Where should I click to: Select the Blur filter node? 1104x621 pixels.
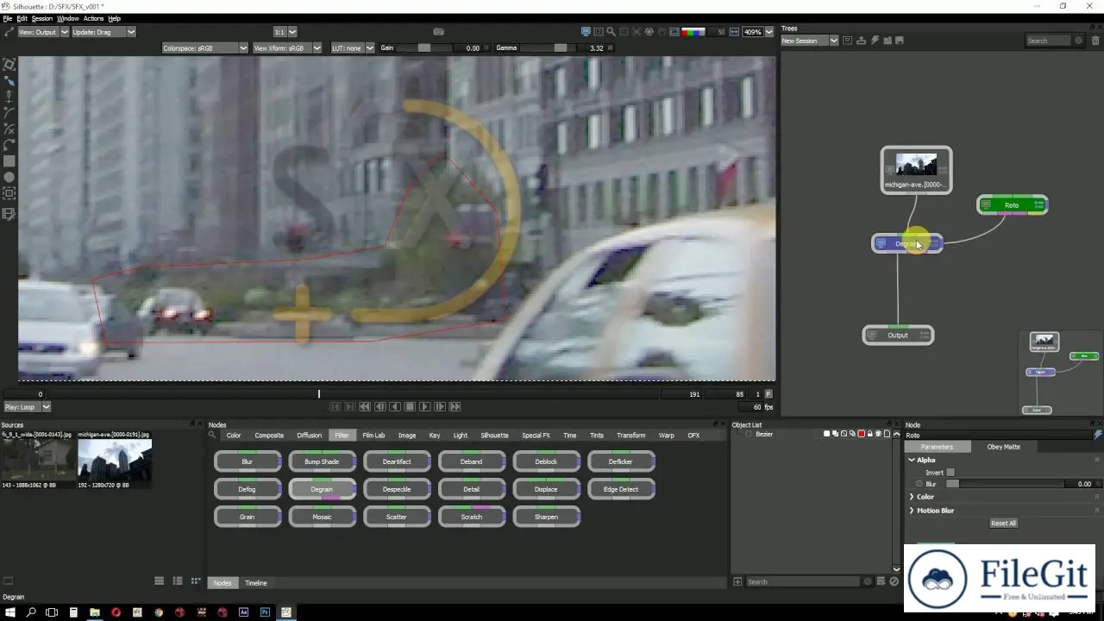(248, 461)
